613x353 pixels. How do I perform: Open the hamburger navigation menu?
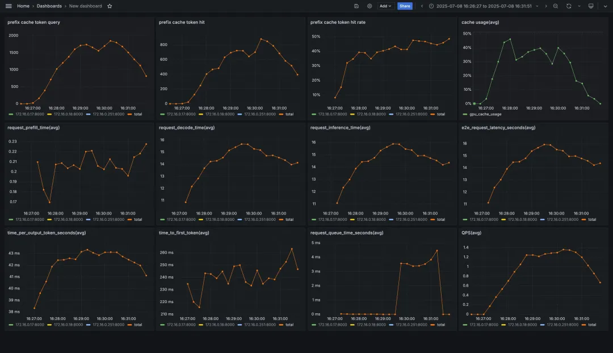pyautogui.click(x=9, y=6)
